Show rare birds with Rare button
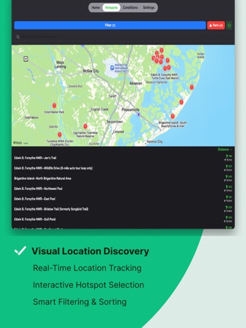The height and width of the screenshot is (328, 246). pyautogui.click(x=216, y=25)
